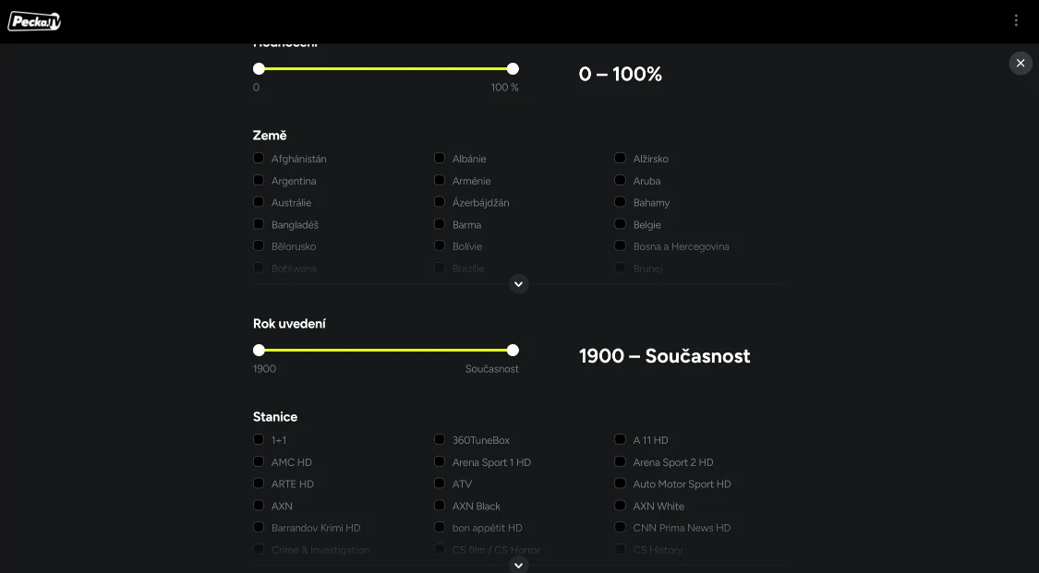This screenshot has width=1039, height=573.
Task: Enable the Arménie country filter
Action: (440, 180)
